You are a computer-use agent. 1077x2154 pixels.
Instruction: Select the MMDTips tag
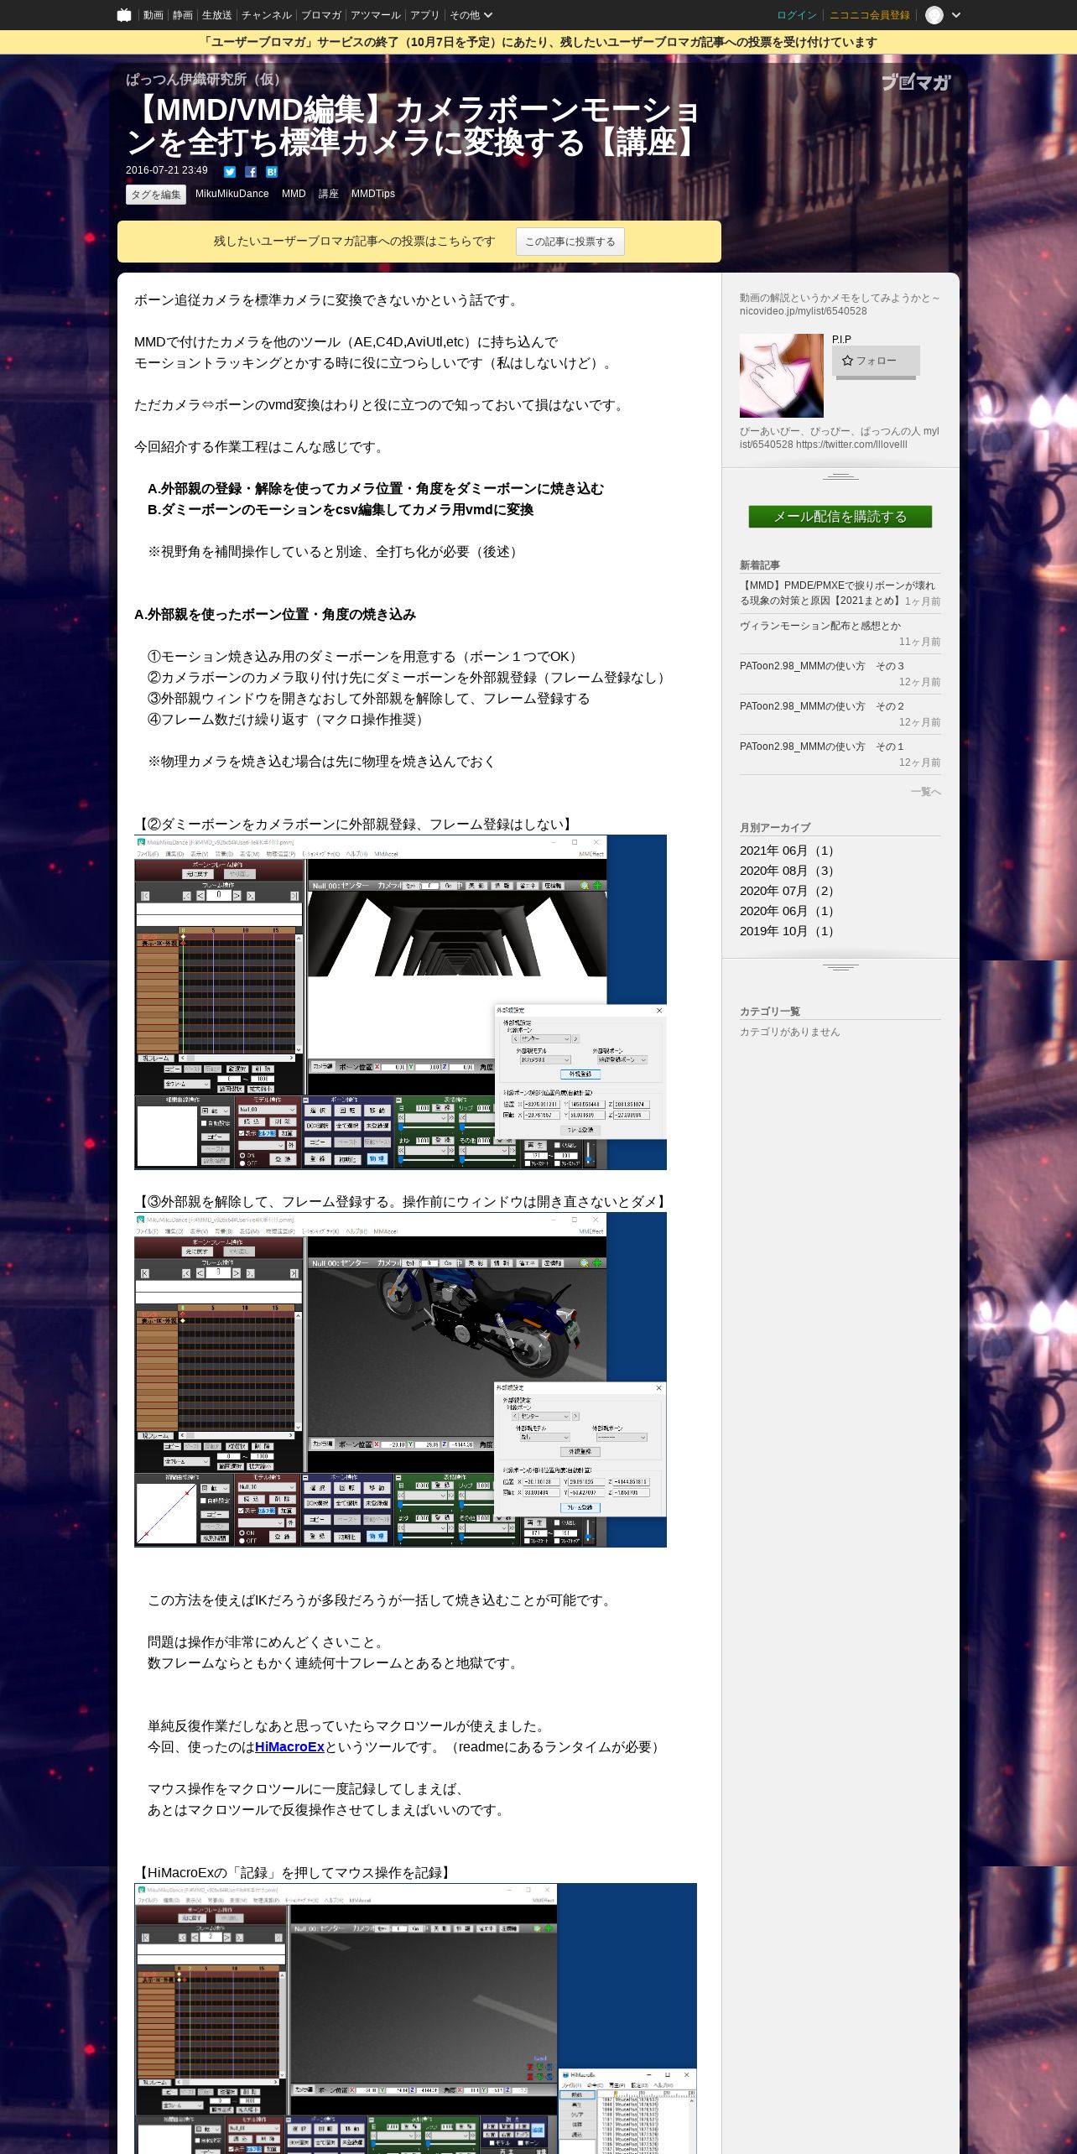[373, 194]
